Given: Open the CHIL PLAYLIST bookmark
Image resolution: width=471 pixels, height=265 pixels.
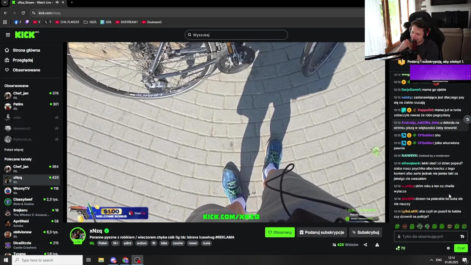Looking at the screenshot, I should (x=67, y=22).
